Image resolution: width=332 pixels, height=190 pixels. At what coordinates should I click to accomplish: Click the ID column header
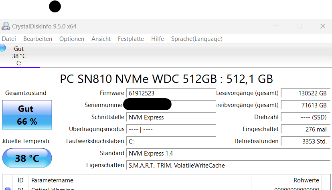point(20,180)
